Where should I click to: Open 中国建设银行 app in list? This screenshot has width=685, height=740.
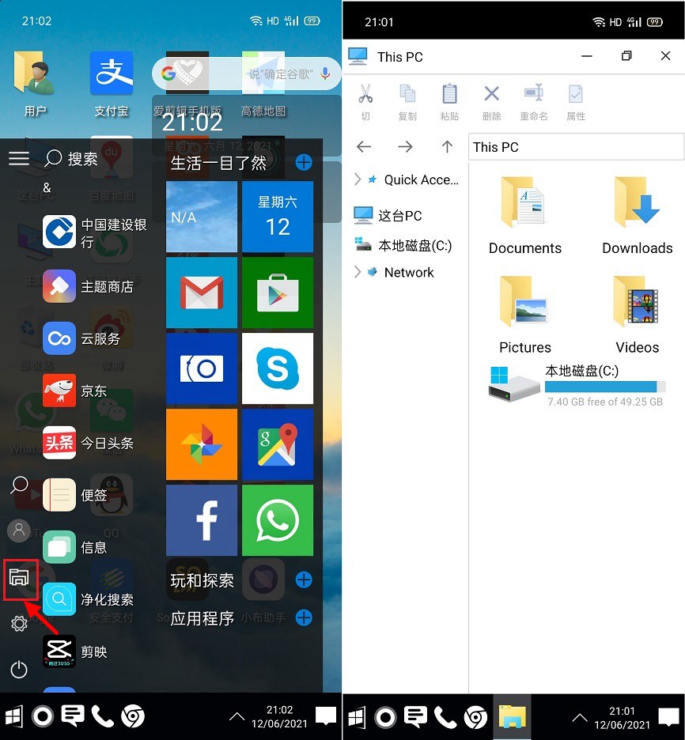point(95,232)
